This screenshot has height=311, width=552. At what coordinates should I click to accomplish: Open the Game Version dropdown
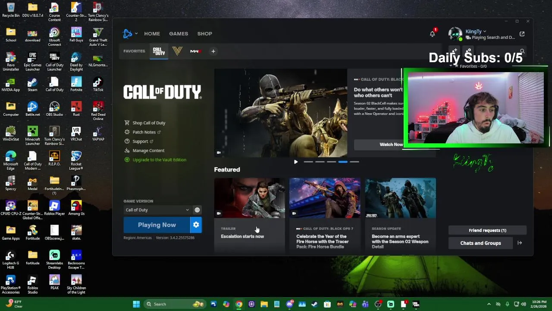pyautogui.click(x=157, y=210)
